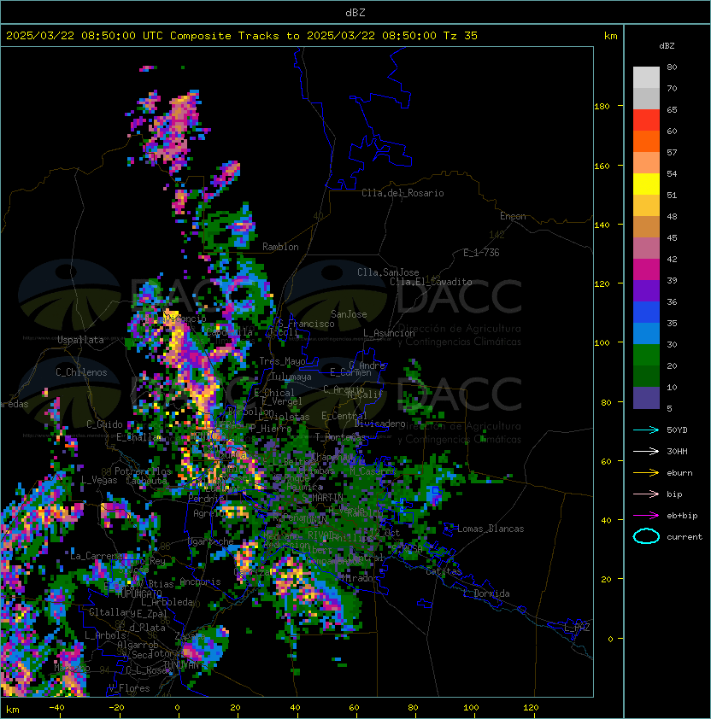The width and height of the screenshot is (711, 719).
Task: Click the dBZ title at top center
Action: point(355,12)
